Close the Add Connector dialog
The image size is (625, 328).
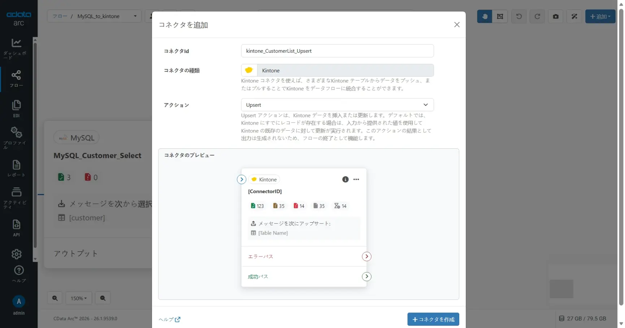[x=457, y=25]
